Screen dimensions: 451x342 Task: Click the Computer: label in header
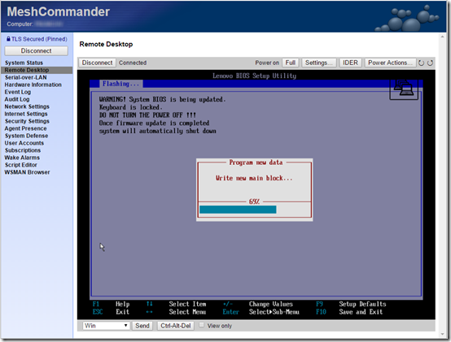pyautogui.click(x=20, y=24)
